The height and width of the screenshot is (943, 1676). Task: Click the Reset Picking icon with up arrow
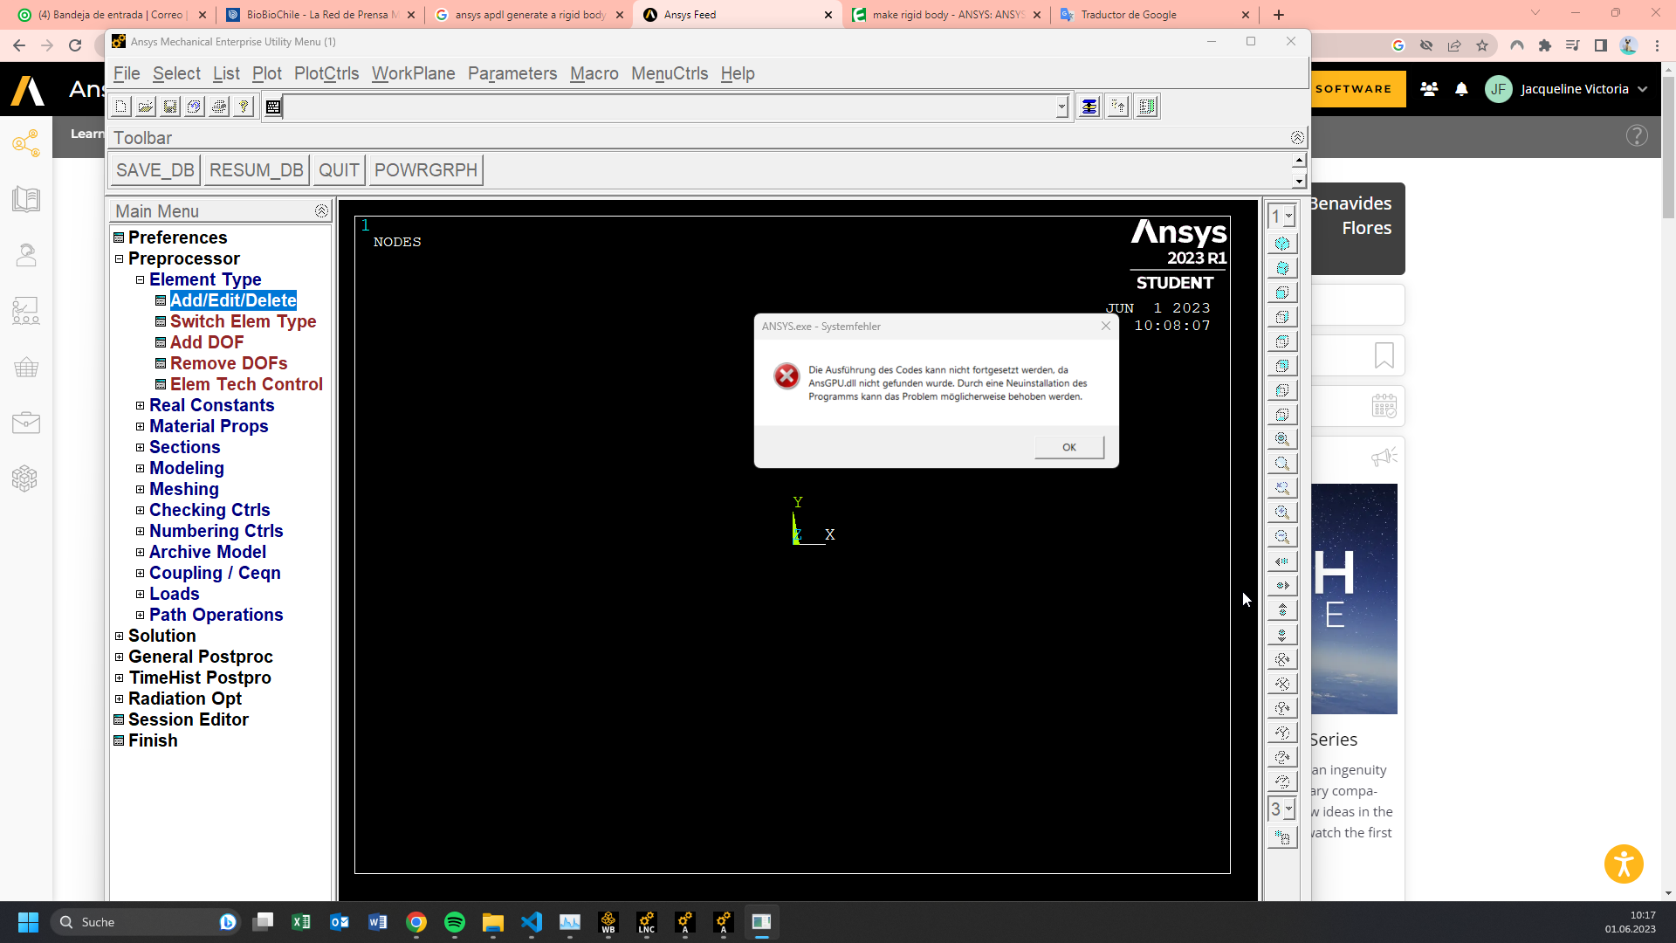click(1118, 107)
